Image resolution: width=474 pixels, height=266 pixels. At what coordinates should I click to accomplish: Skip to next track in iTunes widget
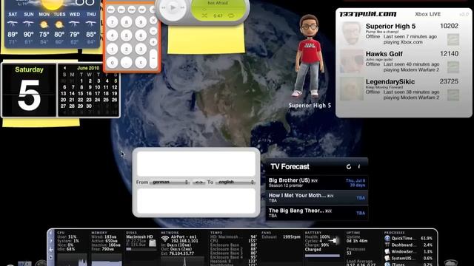tap(183, 8)
